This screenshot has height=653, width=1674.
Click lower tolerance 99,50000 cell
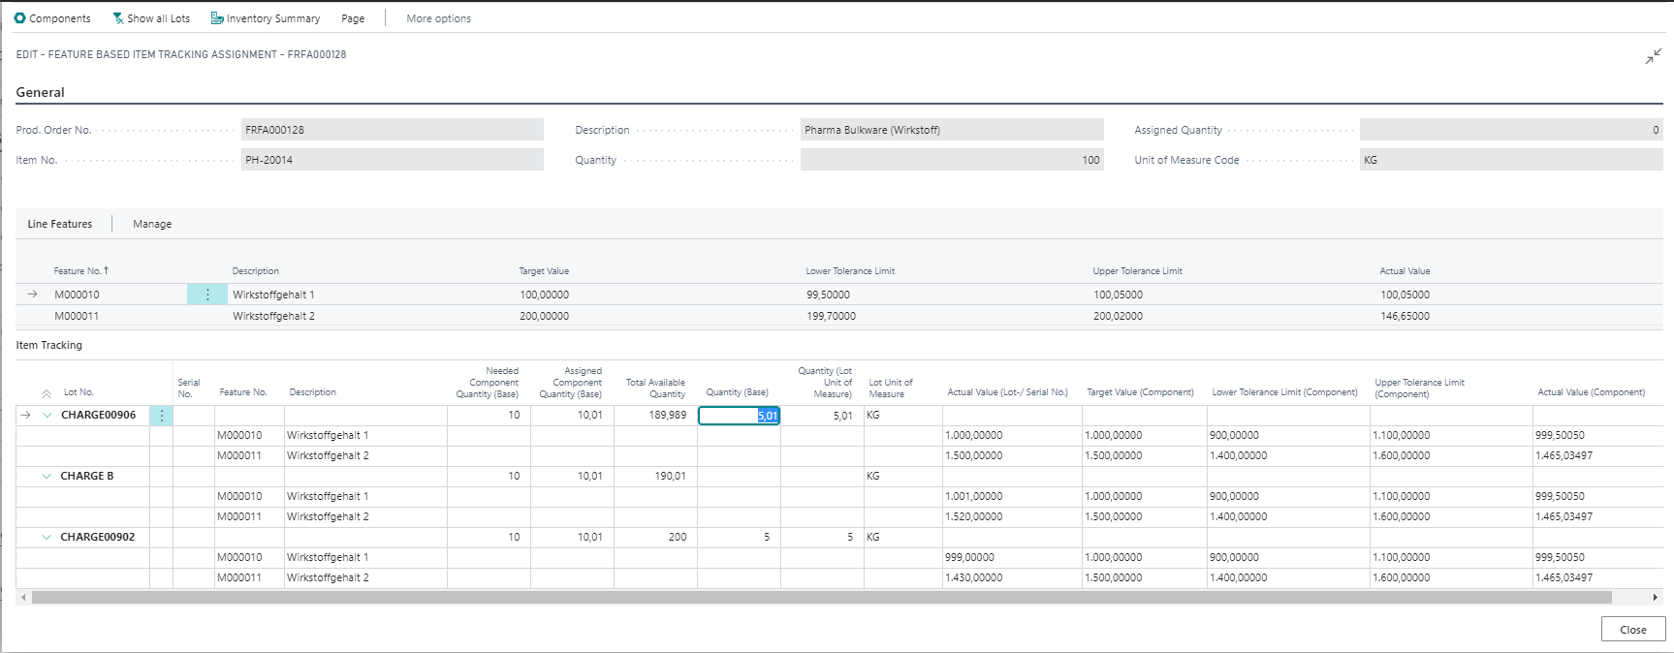[x=828, y=295]
